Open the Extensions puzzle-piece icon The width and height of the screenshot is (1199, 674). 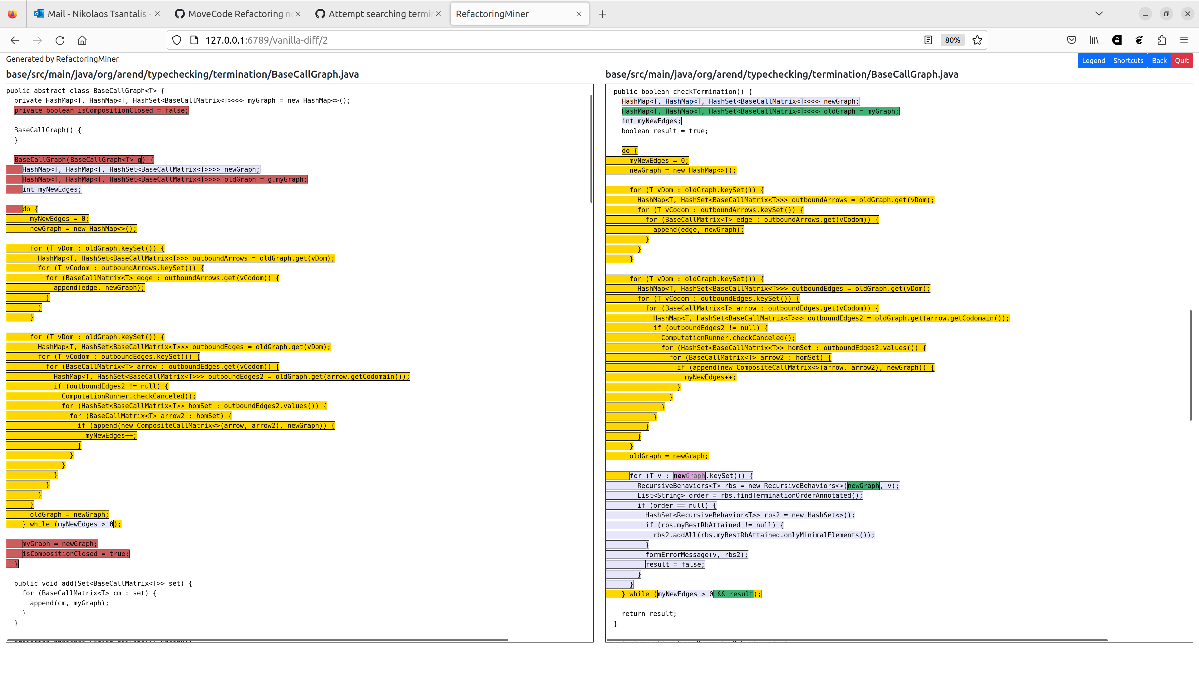(x=1161, y=40)
